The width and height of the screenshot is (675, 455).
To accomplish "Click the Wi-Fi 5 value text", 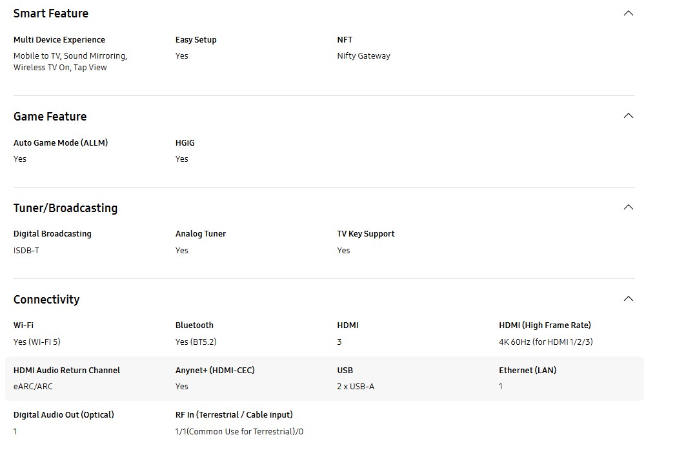I will coord(37,342).
